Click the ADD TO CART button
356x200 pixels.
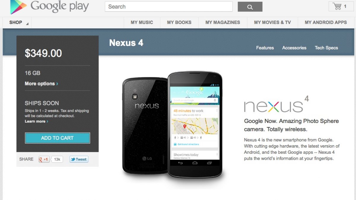57,138
